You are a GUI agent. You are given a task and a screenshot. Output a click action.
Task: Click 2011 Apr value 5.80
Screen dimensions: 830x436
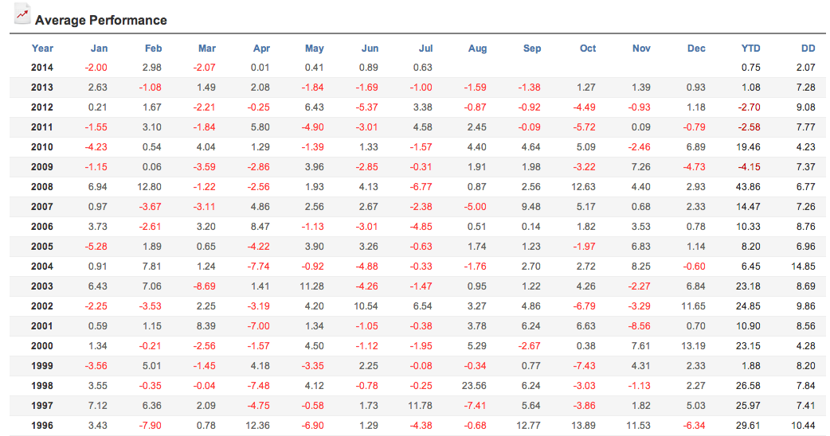pyautogui.click(x=260, y=127)
